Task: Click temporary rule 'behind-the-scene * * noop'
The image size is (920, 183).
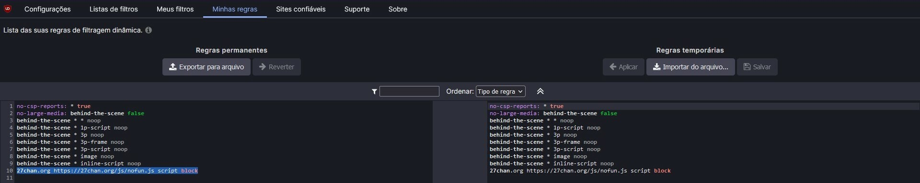Action: (531, 120)
